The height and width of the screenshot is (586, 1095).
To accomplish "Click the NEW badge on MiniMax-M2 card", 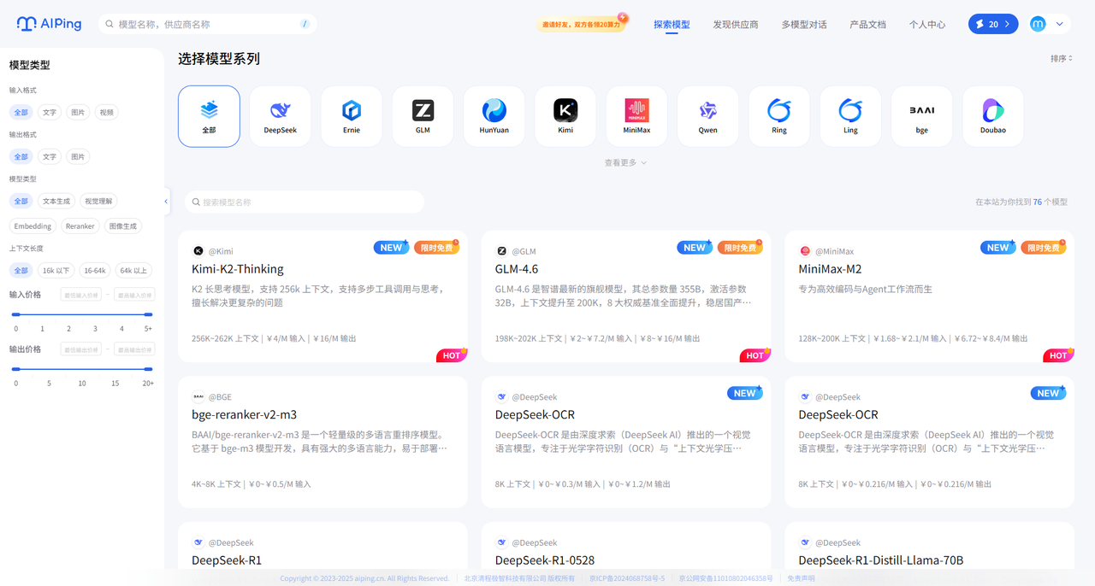I will (998, 248).
